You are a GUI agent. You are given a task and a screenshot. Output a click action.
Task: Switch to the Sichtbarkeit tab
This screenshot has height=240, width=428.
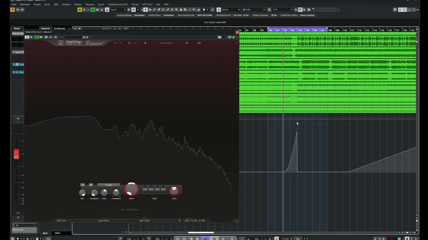click(x=60, y=28)
